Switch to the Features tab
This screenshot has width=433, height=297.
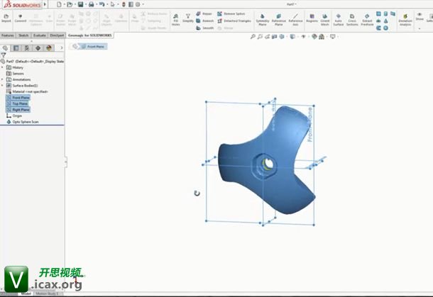(8, 35)
